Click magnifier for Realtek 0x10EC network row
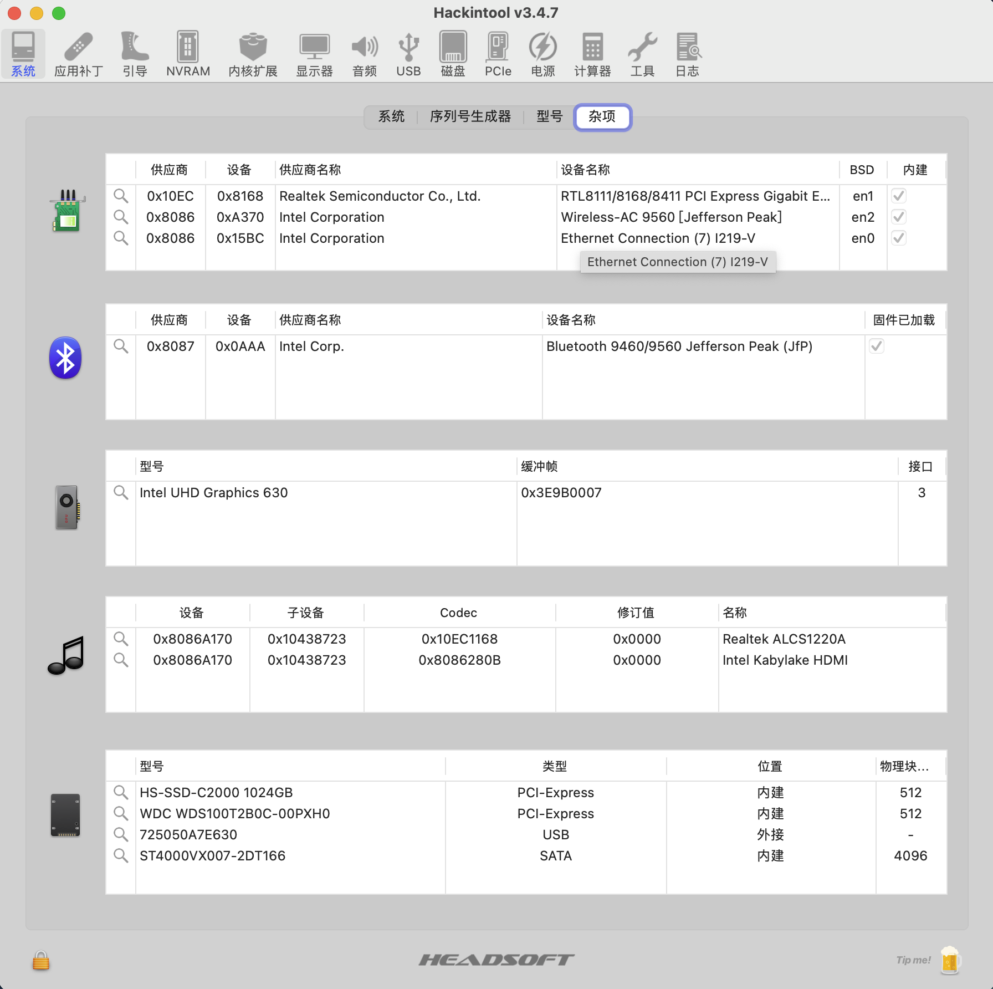The height and width of the screenshot is (989, 993). [x=121, y=196]
